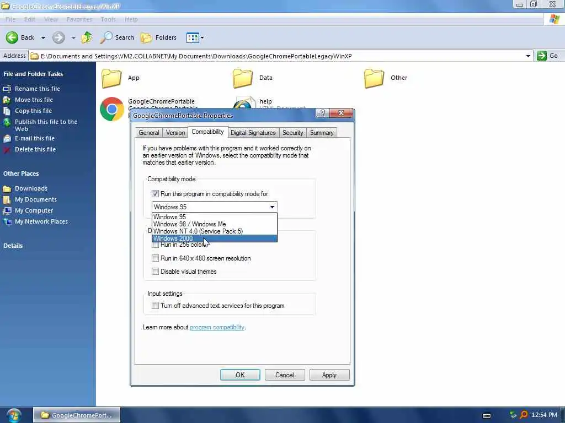Click the red Delete this file icon
The width and height of the screenshot is (565, 423).
pyautogui.click(x=7, y=150)
